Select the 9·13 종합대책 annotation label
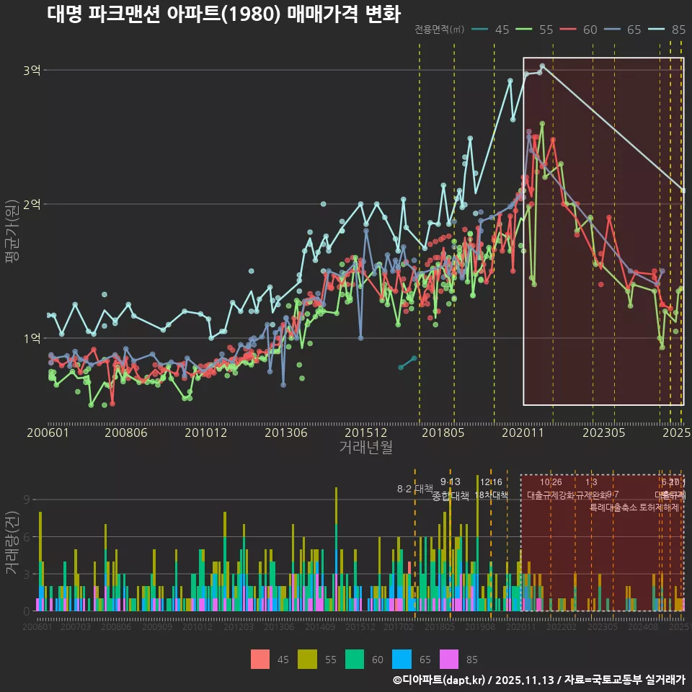692x692 pixels. point(451,489)
